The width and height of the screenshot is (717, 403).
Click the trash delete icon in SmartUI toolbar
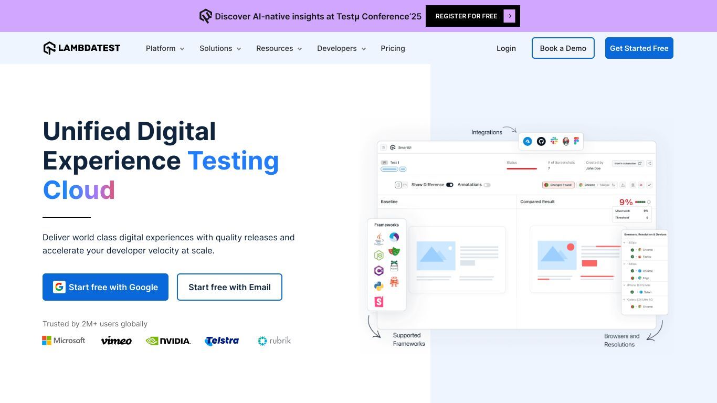point(633,185)
